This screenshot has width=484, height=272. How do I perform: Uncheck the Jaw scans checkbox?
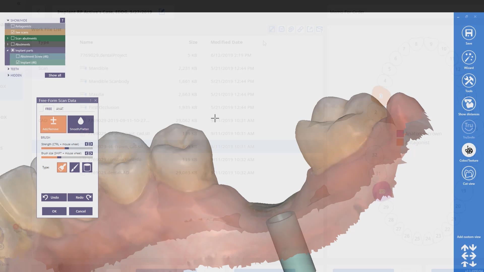pyautogui.click(x=13, y=32)
